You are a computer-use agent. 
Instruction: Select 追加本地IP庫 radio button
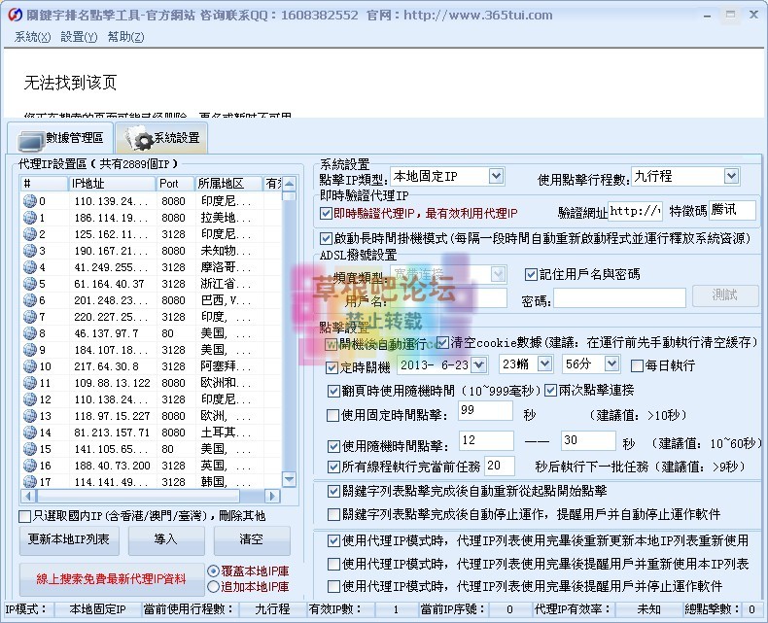tap(213, 586)
